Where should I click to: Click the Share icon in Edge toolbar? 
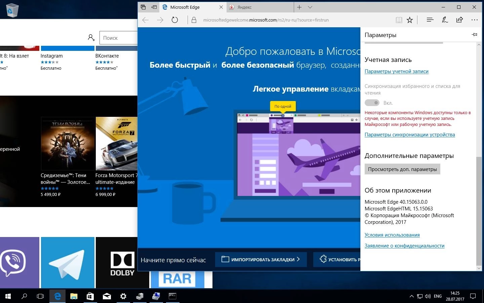point(459,20)
